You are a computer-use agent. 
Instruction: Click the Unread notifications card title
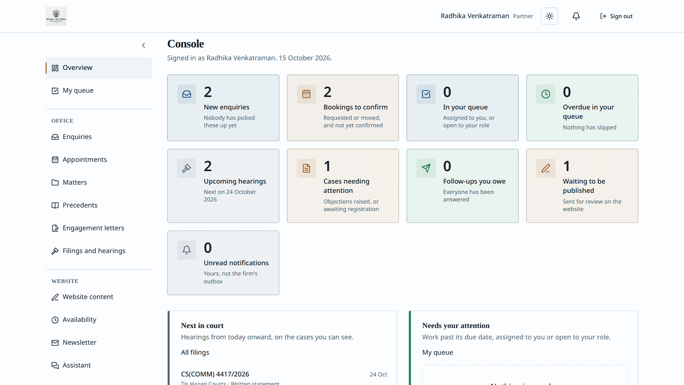[x=236, y=263]
